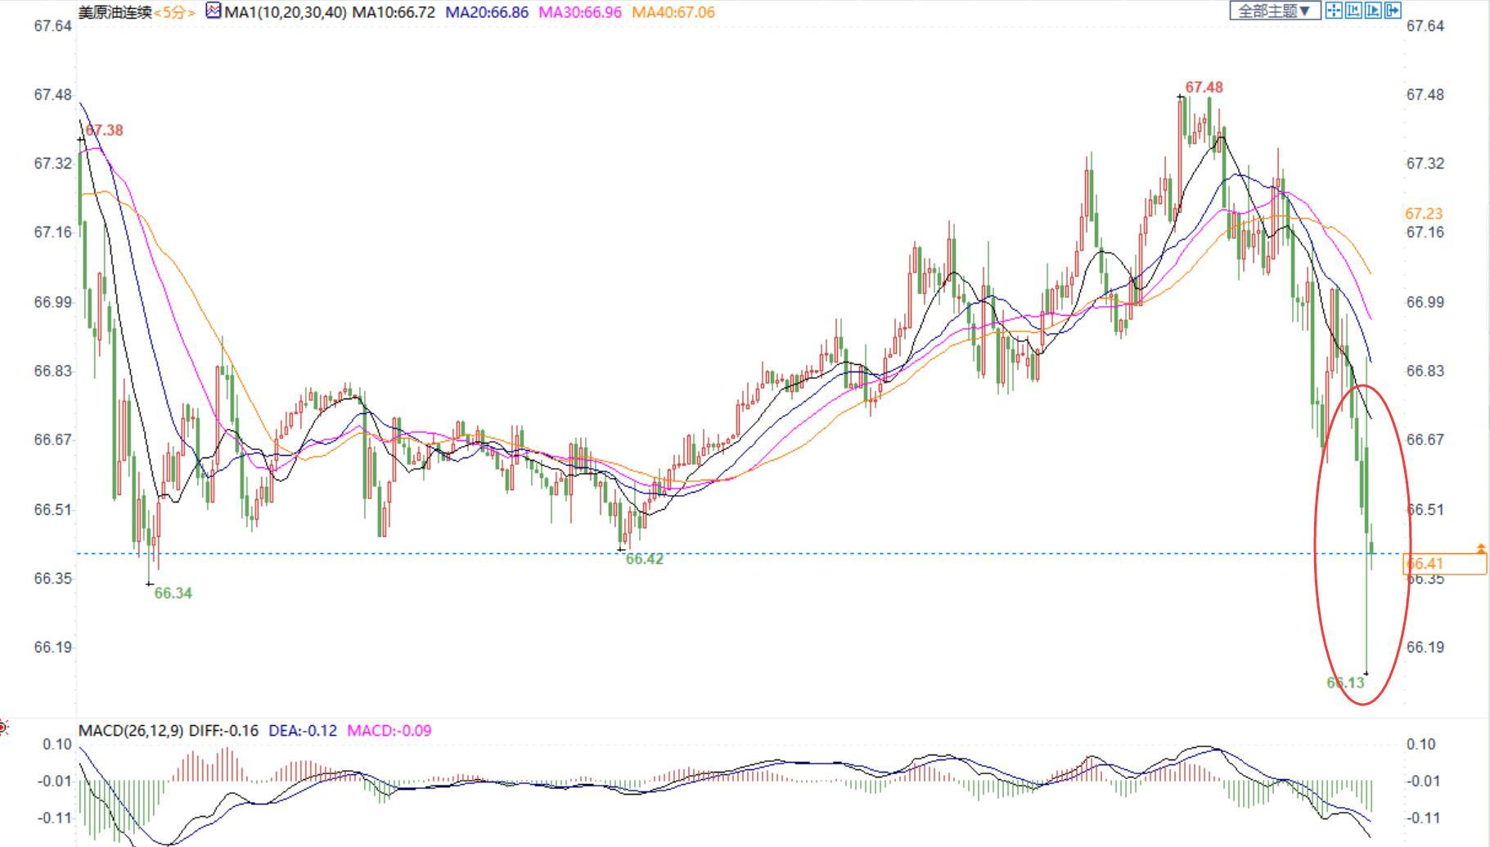Click the jump-to-start chart icon

pyautogui.click(x=1353, y=11)
